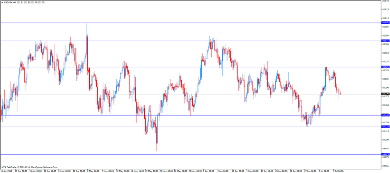Click the 102.65 price scale value

385,44
